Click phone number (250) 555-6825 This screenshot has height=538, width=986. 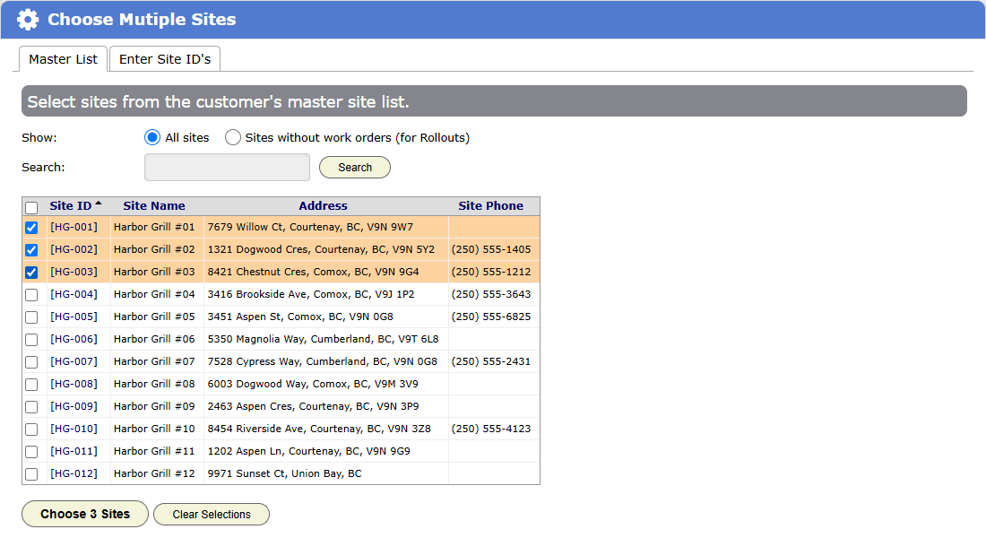491,317
